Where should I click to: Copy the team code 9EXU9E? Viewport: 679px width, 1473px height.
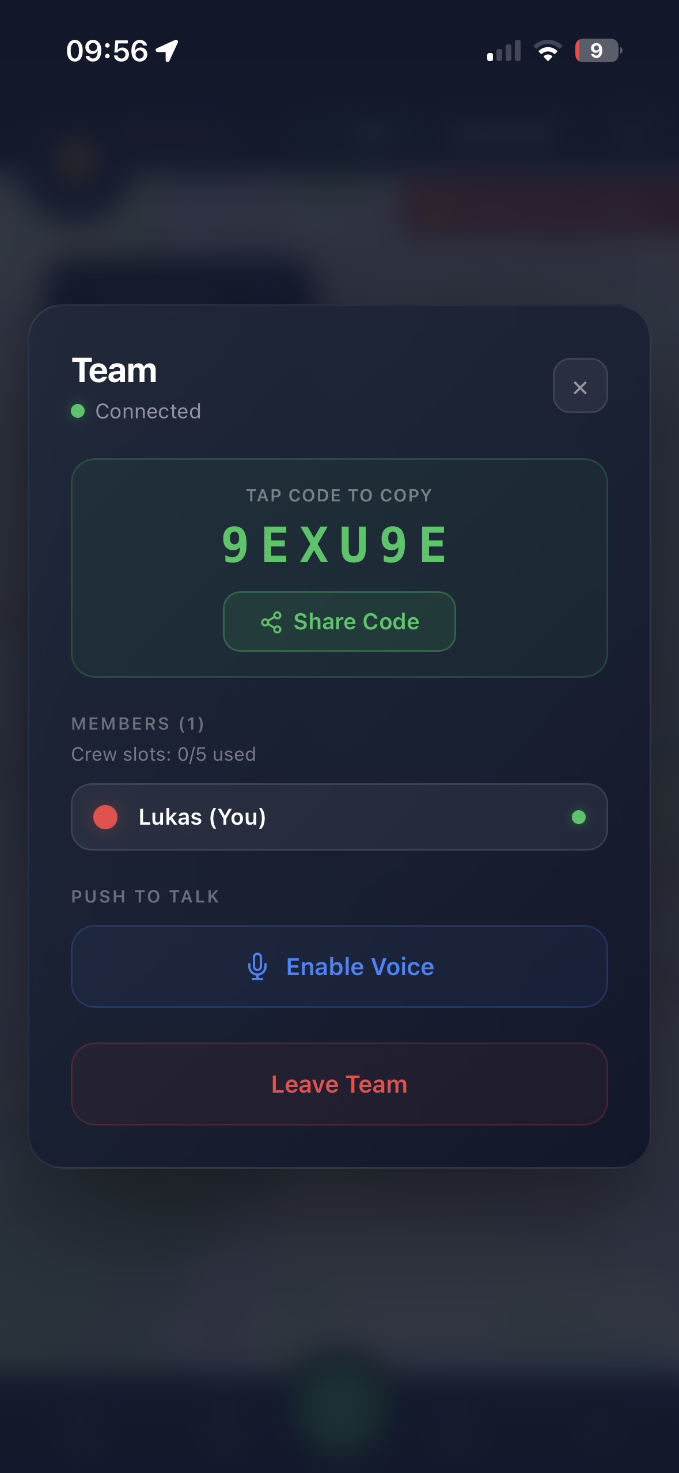pyautogui.click(x=334, y=545)
